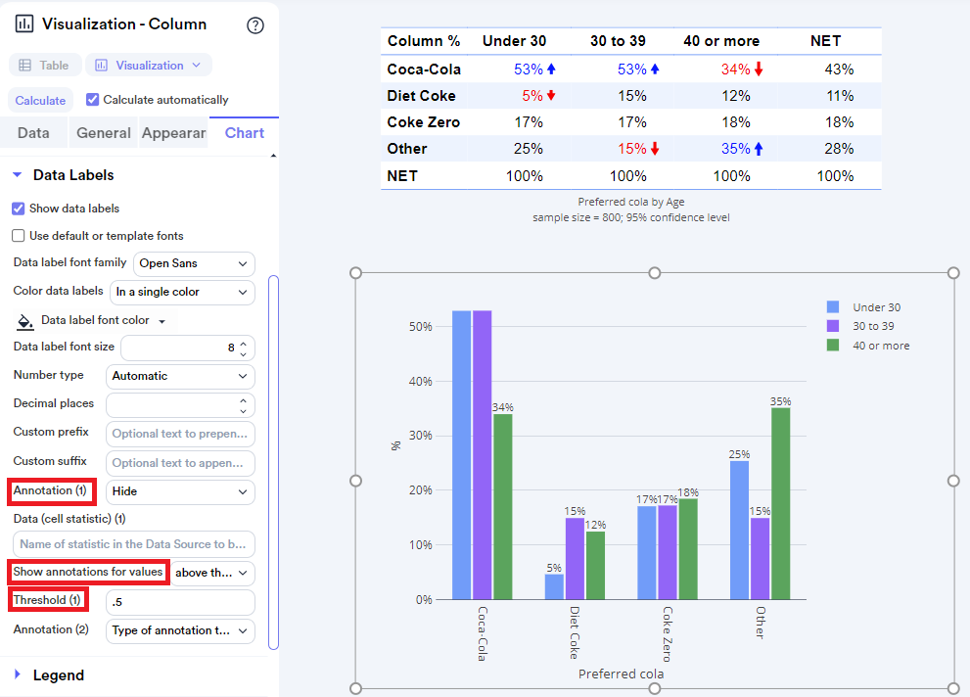Click the Threshold (1) input field

pos(180,602)
